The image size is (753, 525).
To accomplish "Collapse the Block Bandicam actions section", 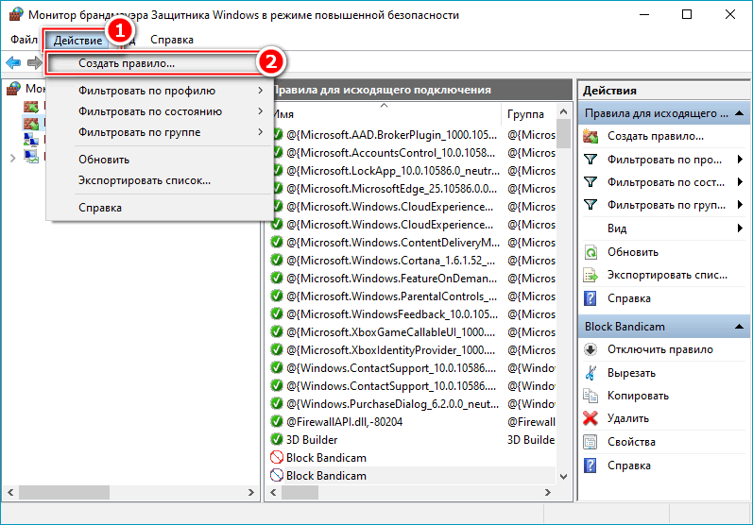I will pyautogui.click(x=741, y=327).
